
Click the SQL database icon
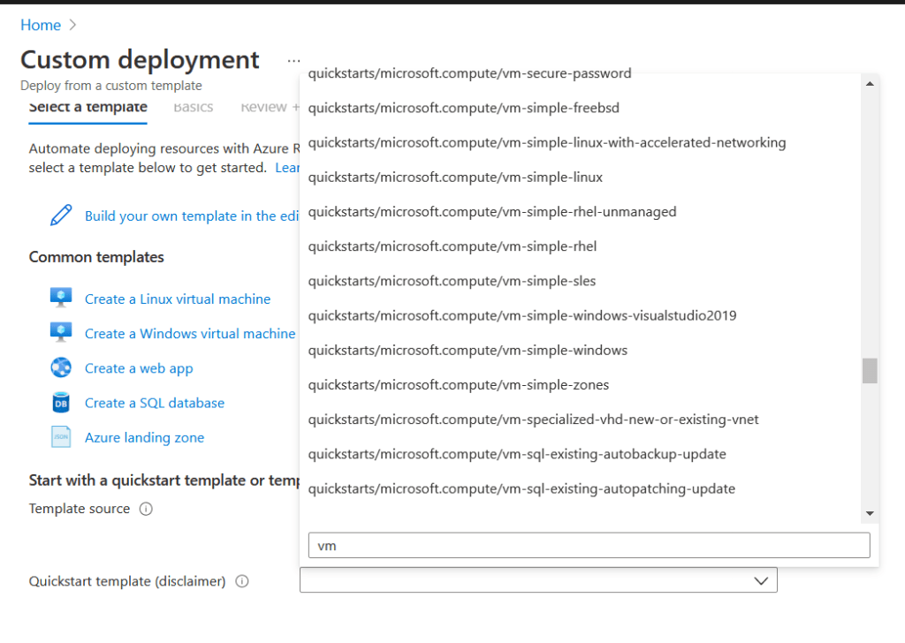point(61,403)
